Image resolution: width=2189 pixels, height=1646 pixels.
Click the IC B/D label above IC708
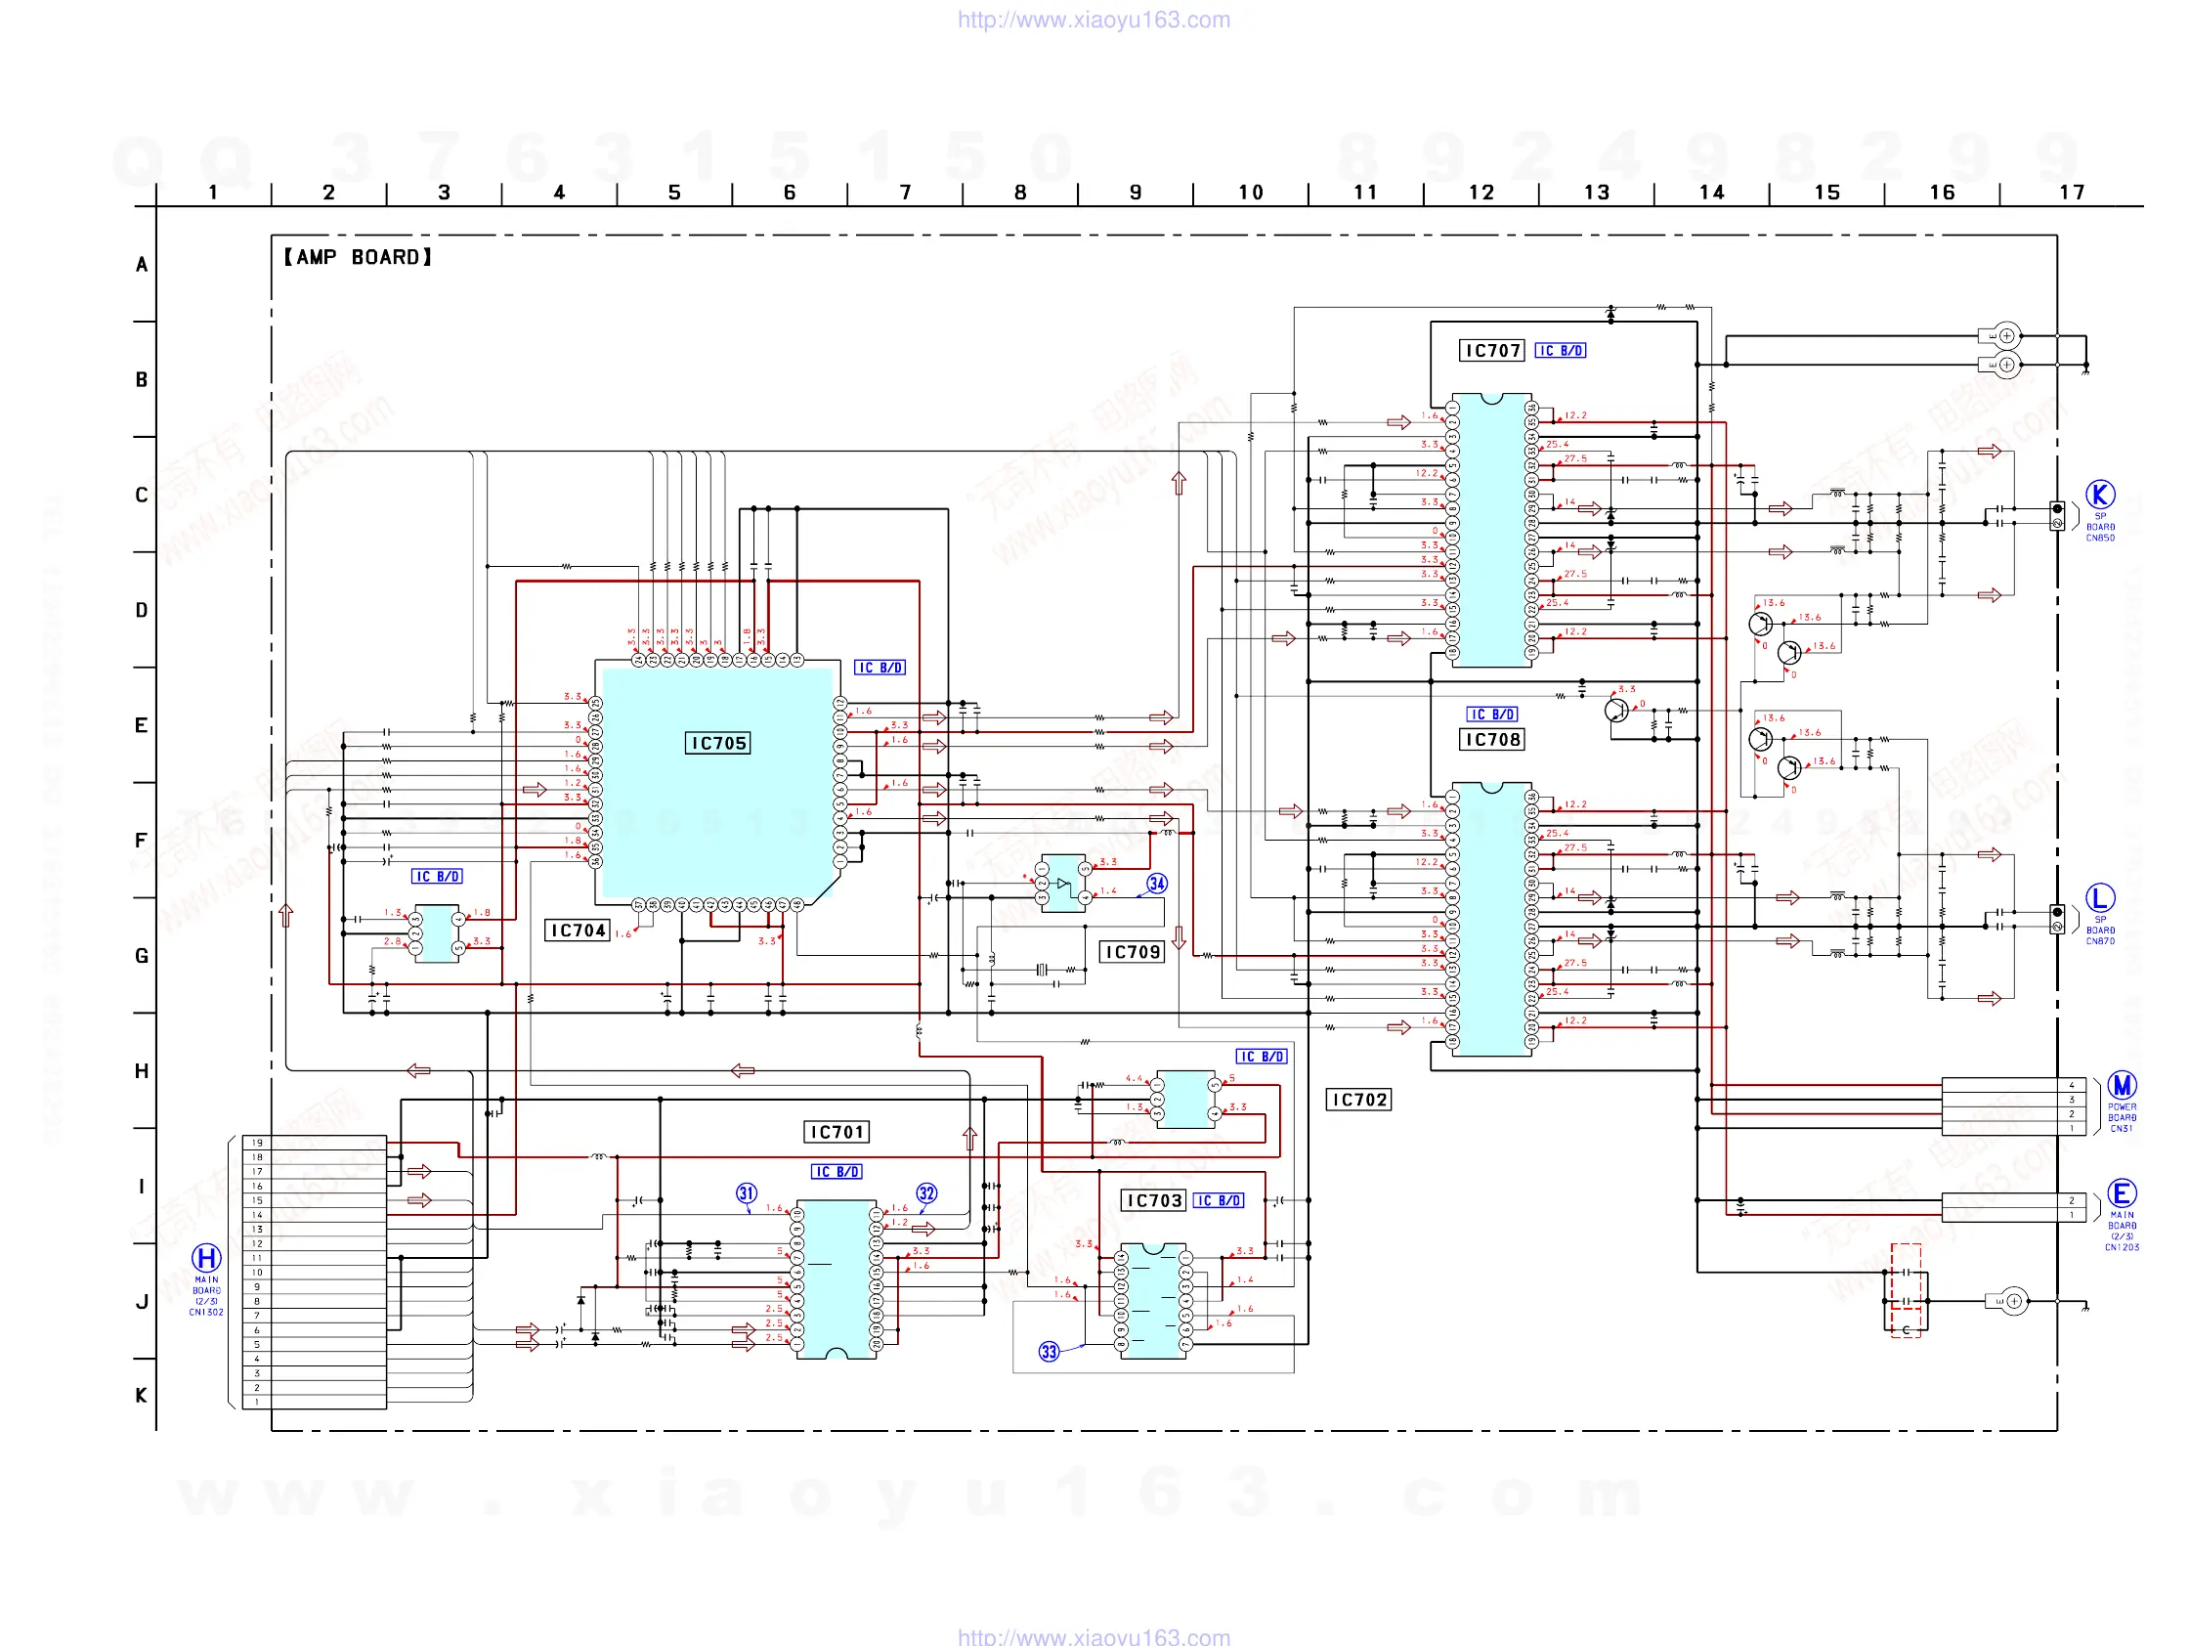1491,715
